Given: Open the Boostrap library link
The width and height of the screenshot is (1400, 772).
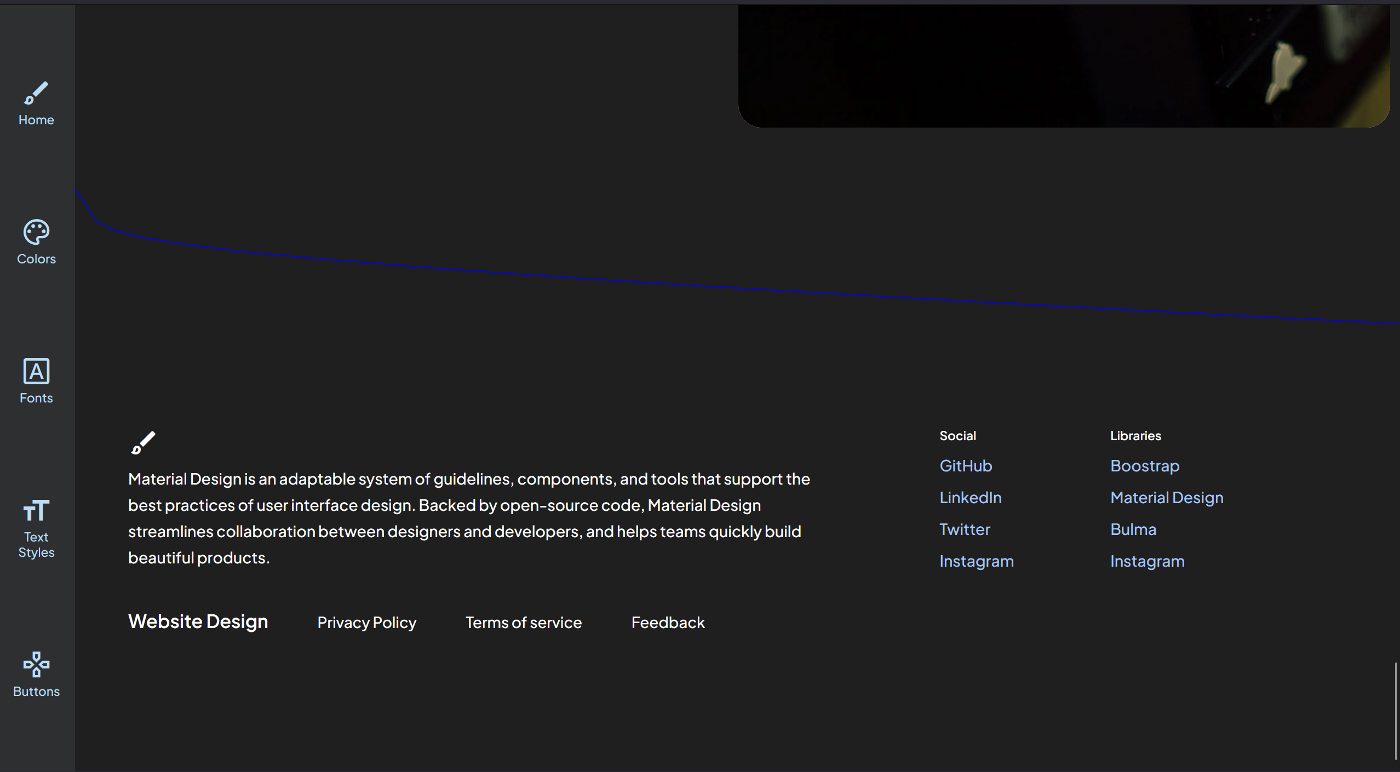Looking at the screenshot, I should tap(1145, 466).
